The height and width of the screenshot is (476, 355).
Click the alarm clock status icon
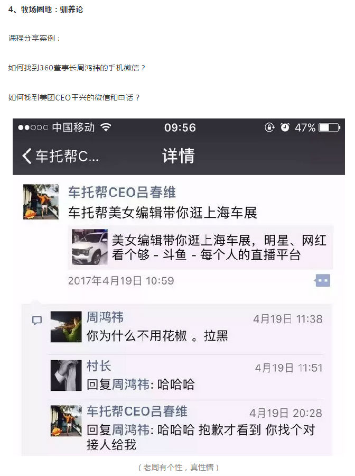point(285,127)
